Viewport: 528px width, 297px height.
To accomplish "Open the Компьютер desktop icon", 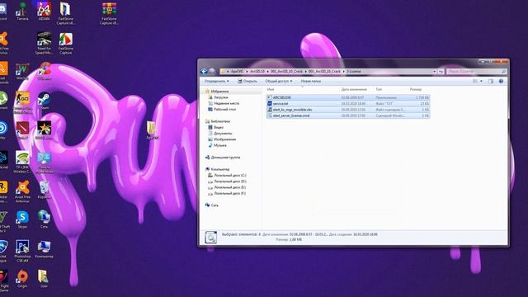I will pyautogui.click(x=44, y=249).
